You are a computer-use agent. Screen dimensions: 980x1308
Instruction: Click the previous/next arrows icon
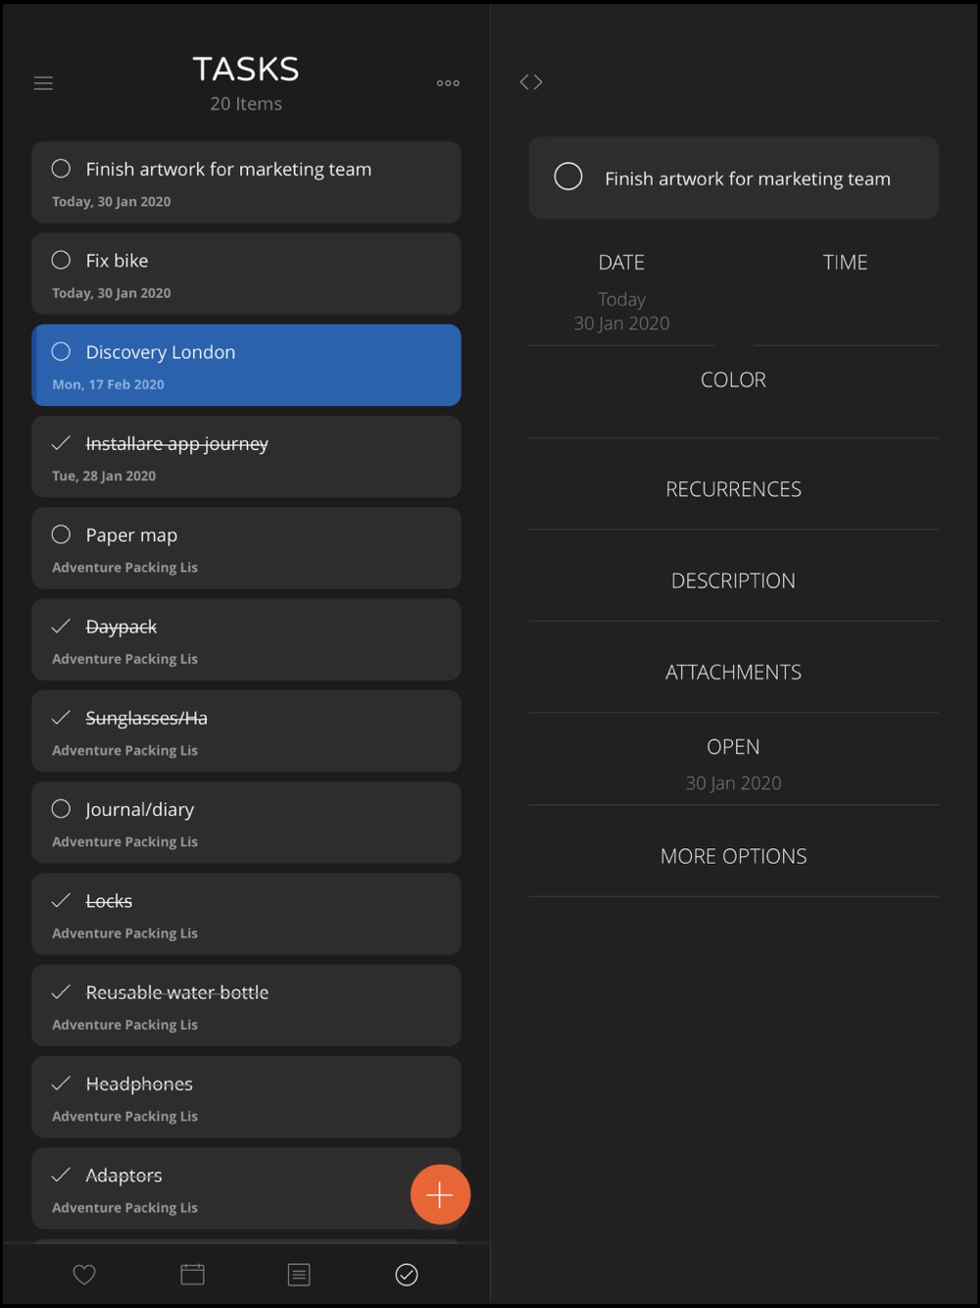pyautogui.click(x=531, y=82)
